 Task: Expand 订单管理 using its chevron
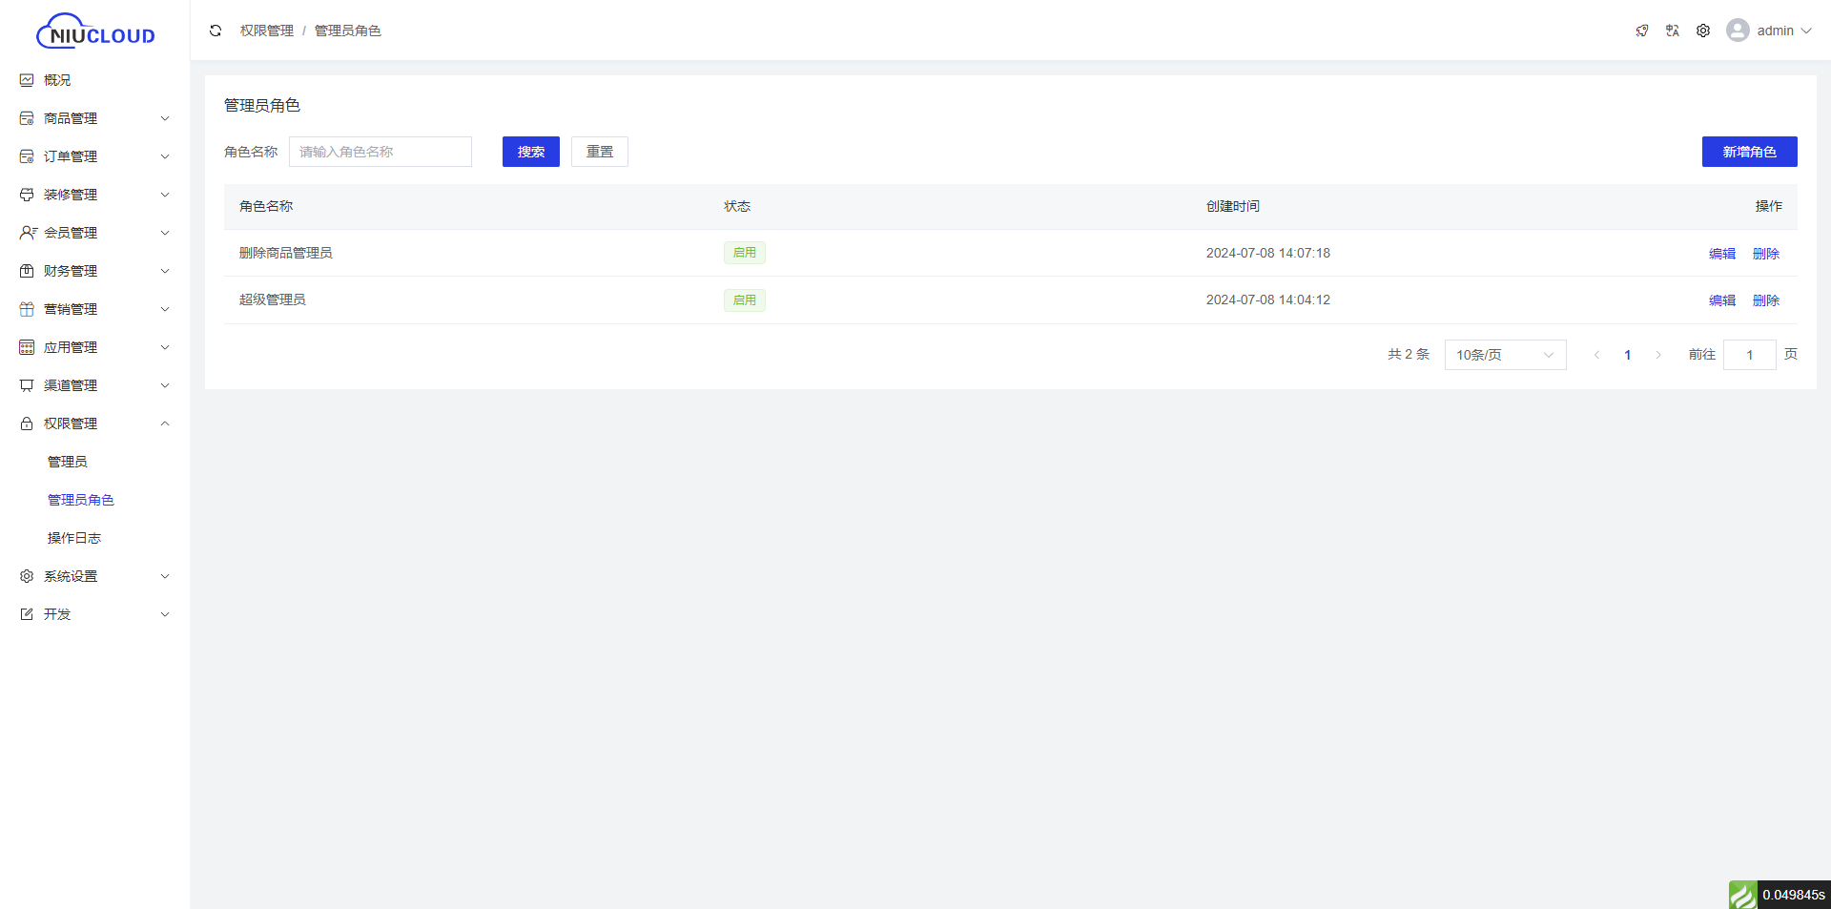pos(165,156)
